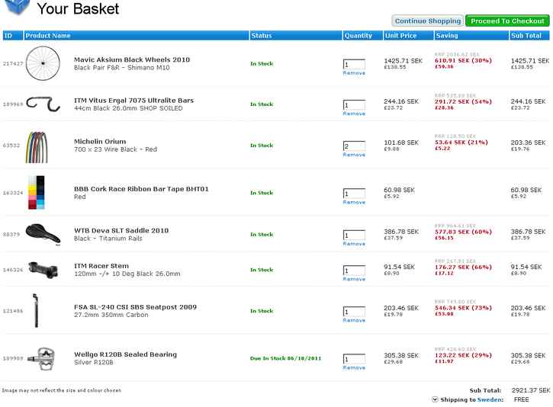Remove ITM Racer Stem from basket

(x=354, y=279)
